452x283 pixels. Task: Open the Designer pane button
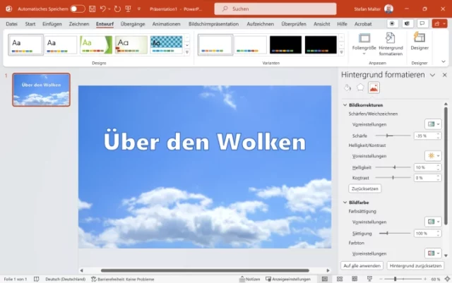point(420,42)
